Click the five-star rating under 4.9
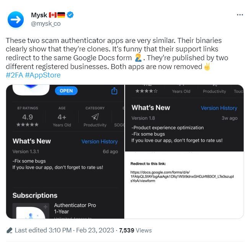249x247 pixels. (28, 125)
